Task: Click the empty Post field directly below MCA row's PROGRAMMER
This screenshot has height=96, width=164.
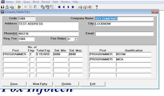Action: 102,65
